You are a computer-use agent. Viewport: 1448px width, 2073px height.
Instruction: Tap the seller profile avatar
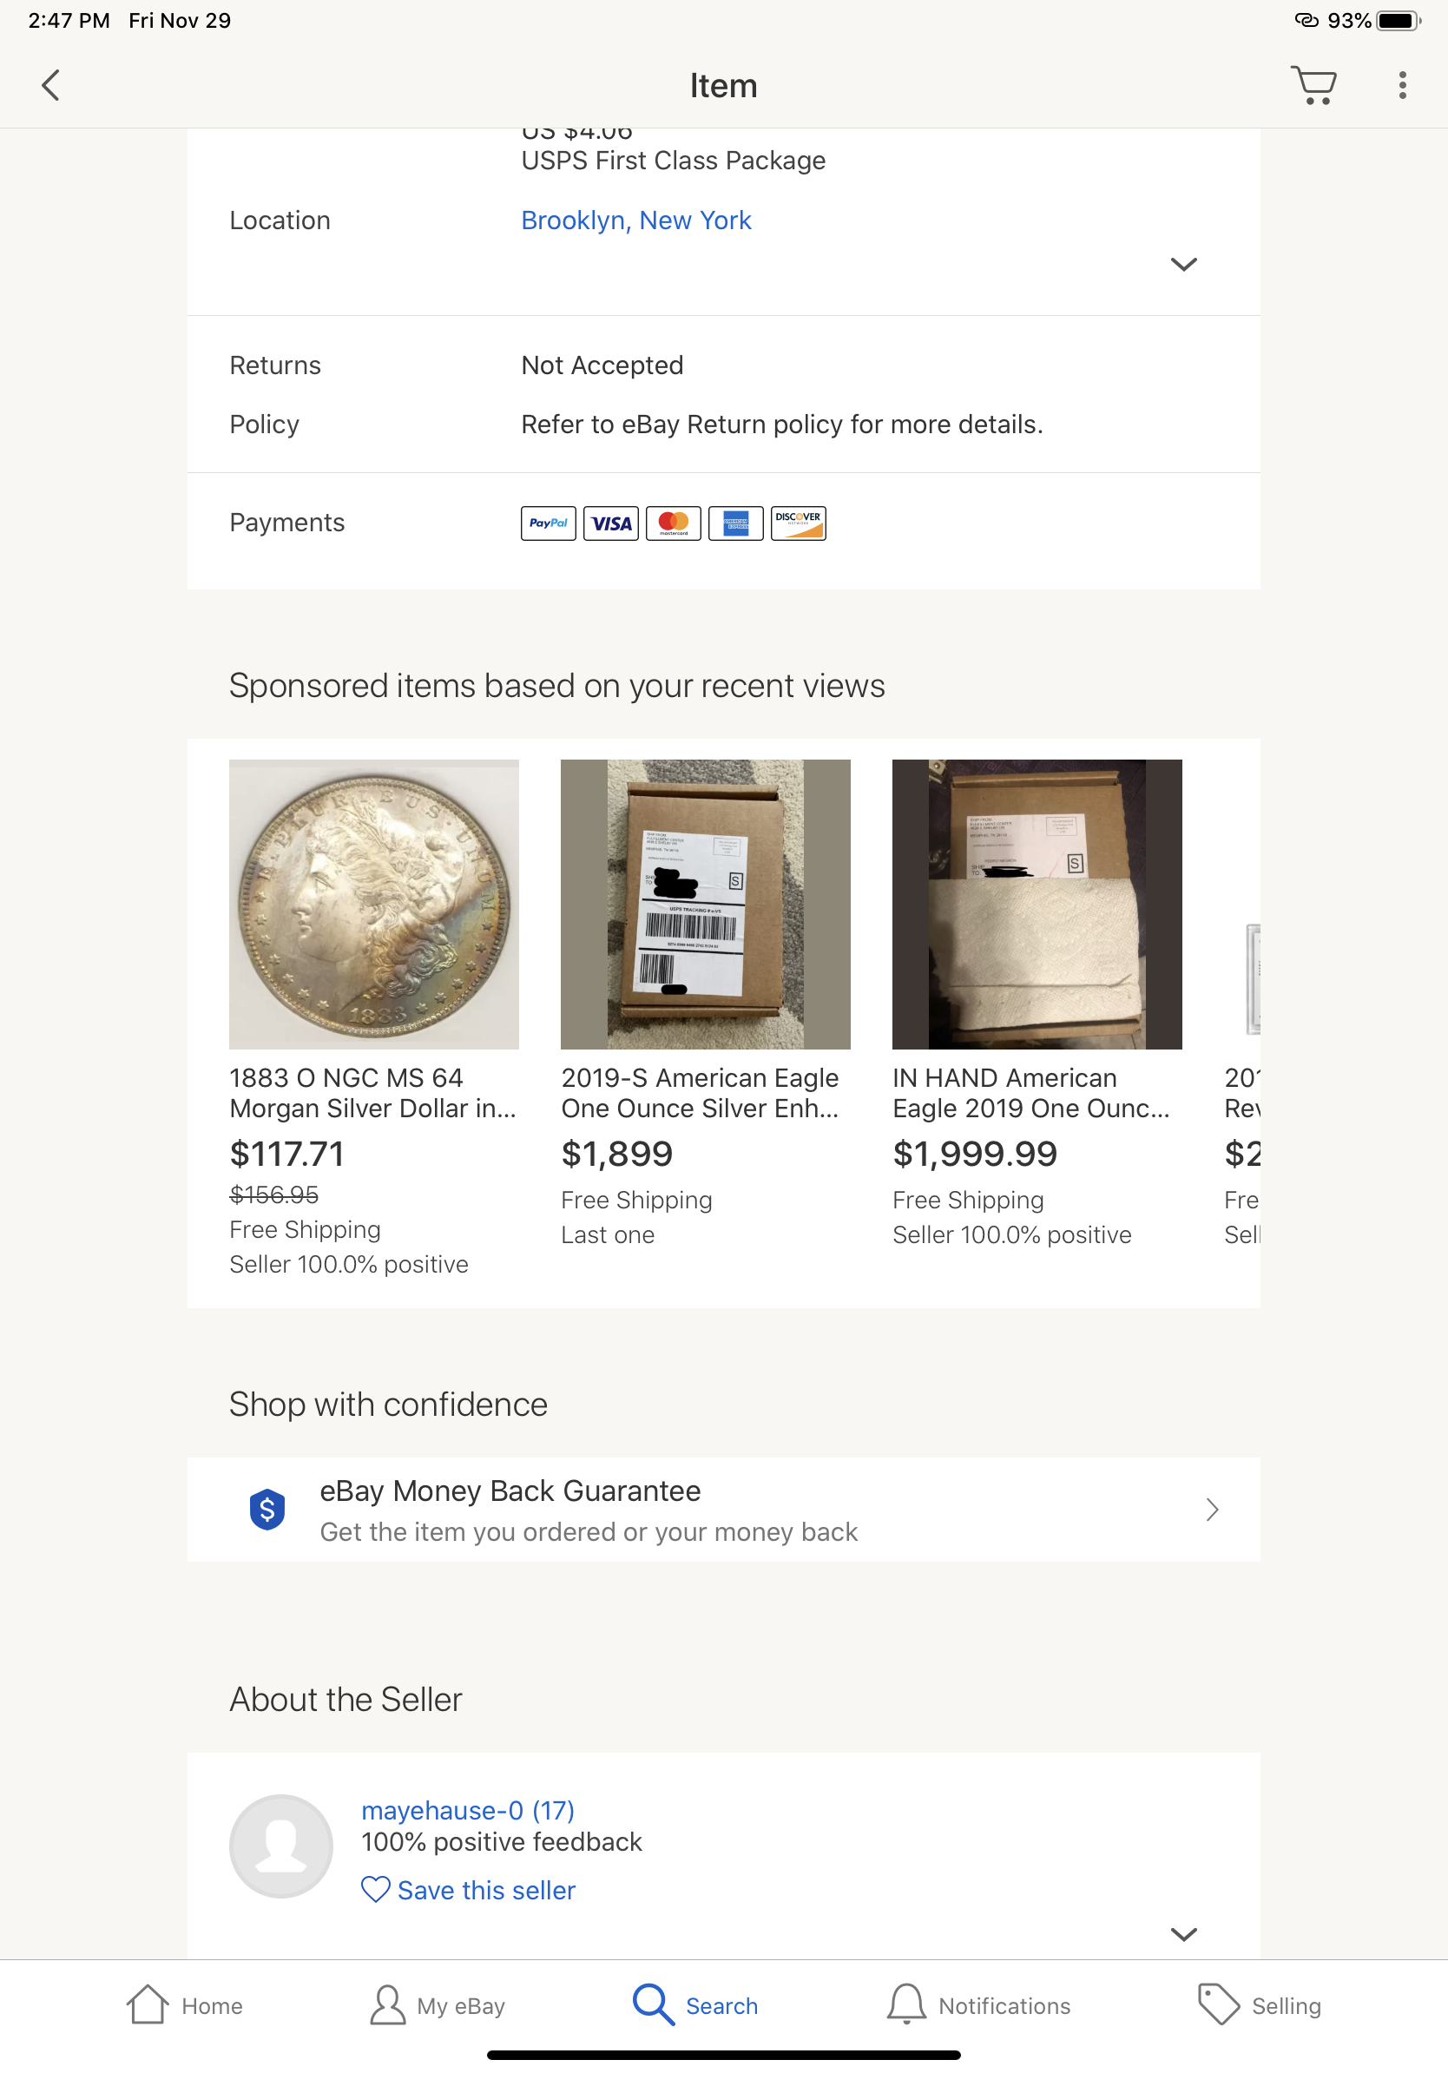pyautogui.click(x=280, y=1846)
